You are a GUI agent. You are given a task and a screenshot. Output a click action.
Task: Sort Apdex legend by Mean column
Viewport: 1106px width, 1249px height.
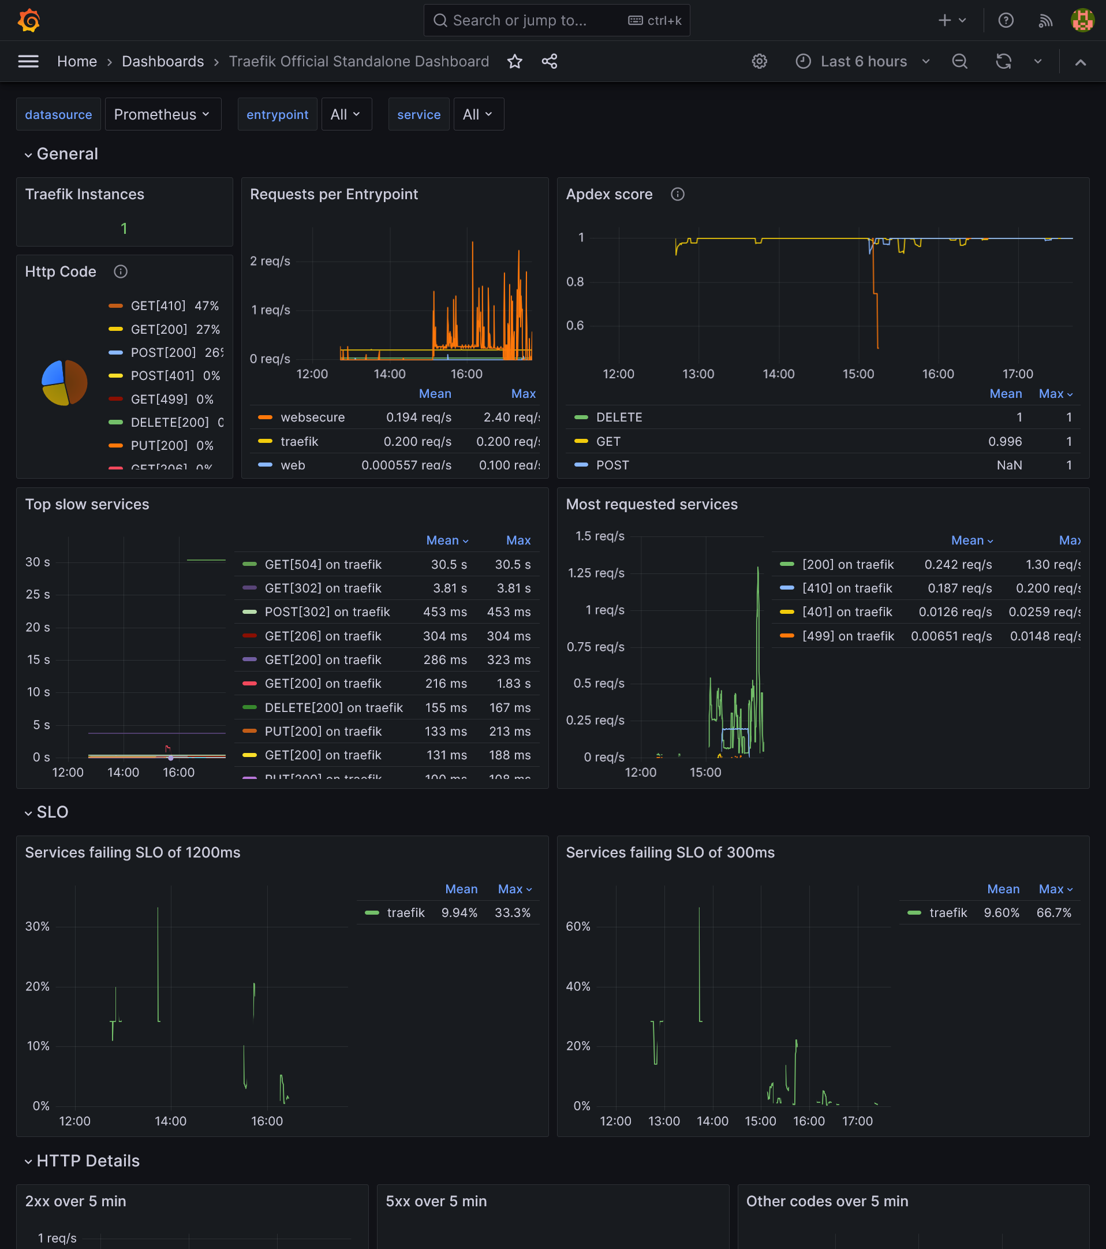[1005, 394]
